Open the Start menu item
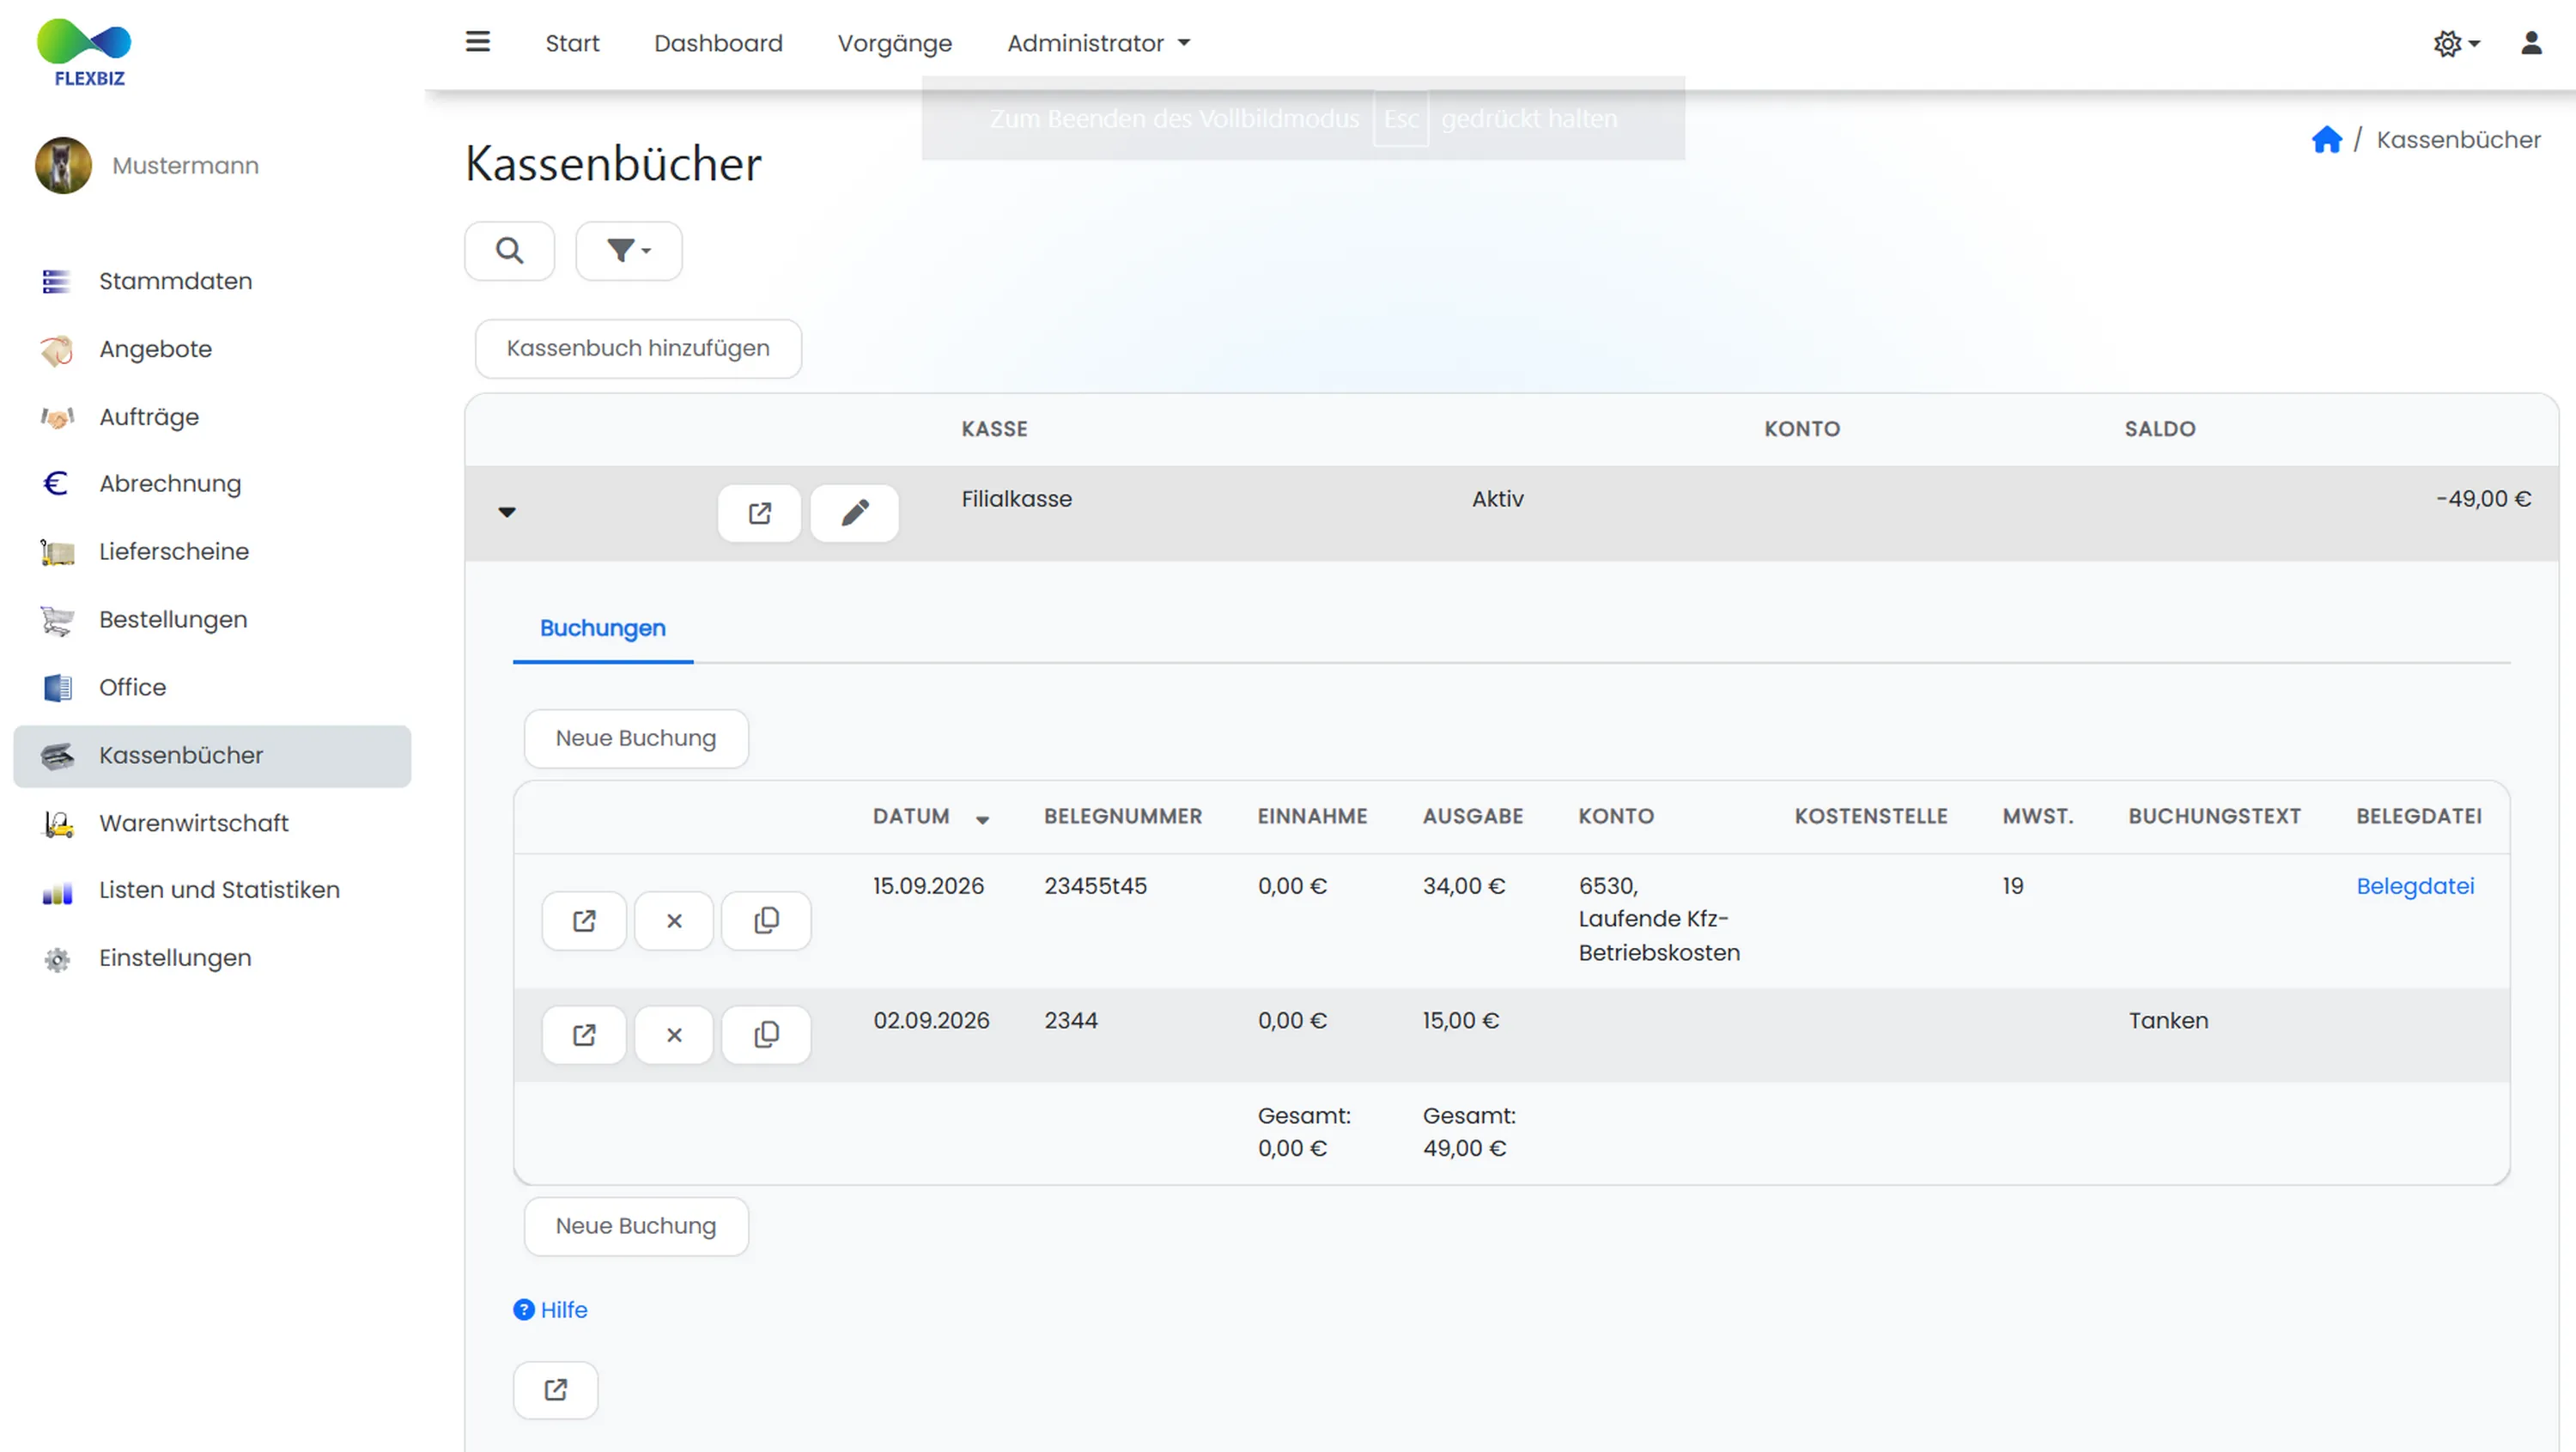 (x=572, y=43)
